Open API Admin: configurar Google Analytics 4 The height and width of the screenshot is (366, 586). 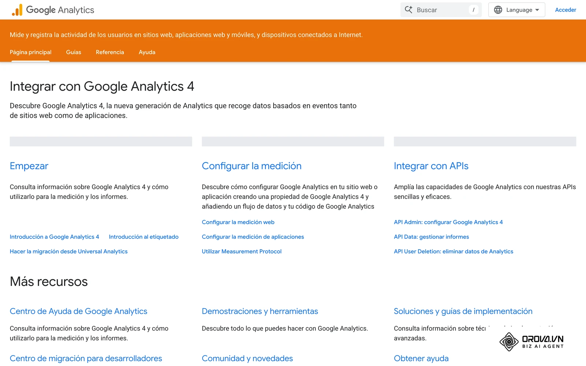point(448,222)
